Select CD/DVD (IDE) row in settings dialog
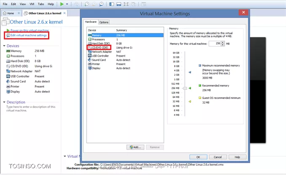This screenshot has height=175, width=286. (125, 47)
